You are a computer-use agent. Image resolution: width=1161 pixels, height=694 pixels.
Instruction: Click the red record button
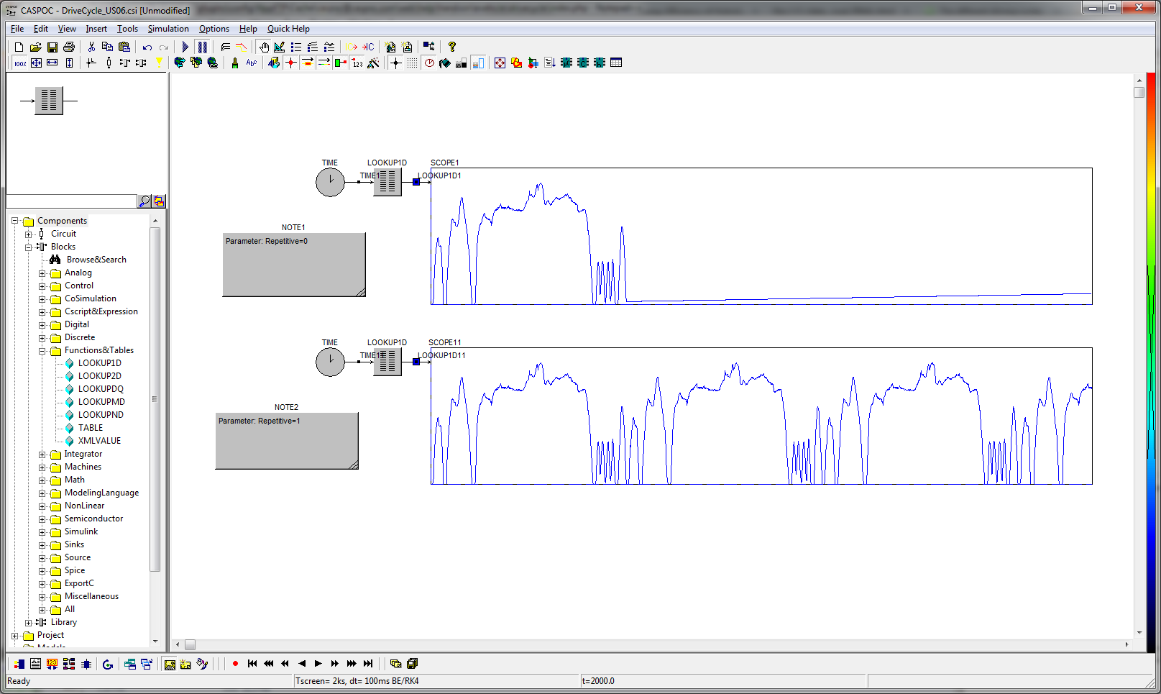click(x=235, y=664)
